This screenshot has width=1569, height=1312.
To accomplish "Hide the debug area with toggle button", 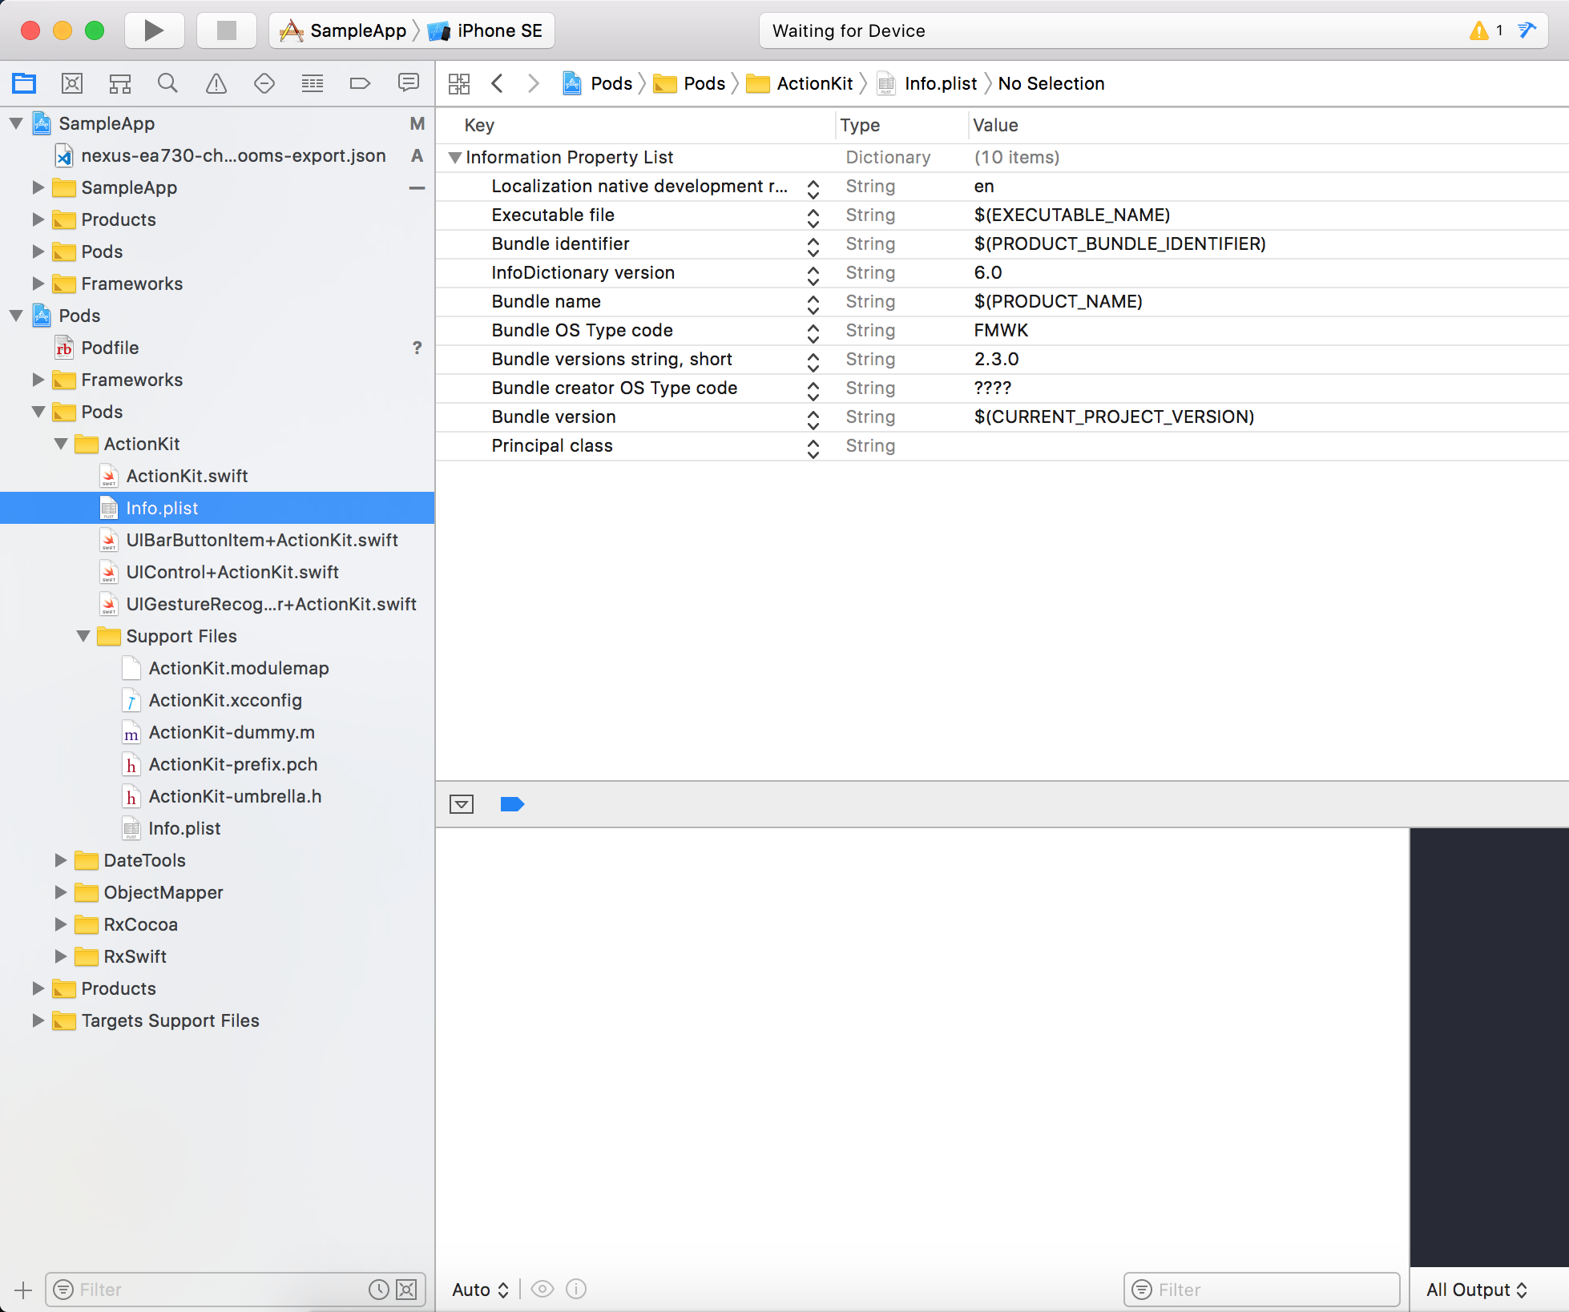I will (462, 804).
